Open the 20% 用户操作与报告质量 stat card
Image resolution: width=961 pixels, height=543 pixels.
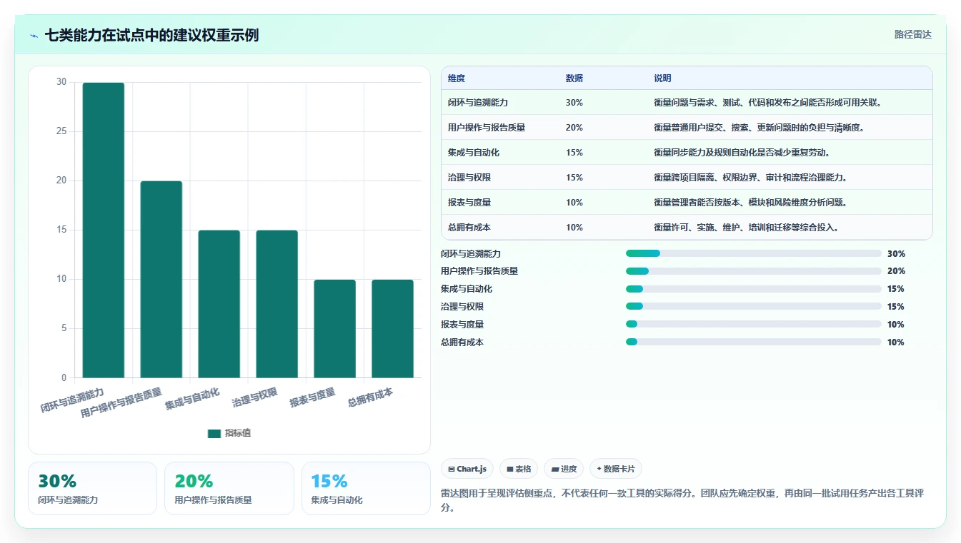point(229,488)
